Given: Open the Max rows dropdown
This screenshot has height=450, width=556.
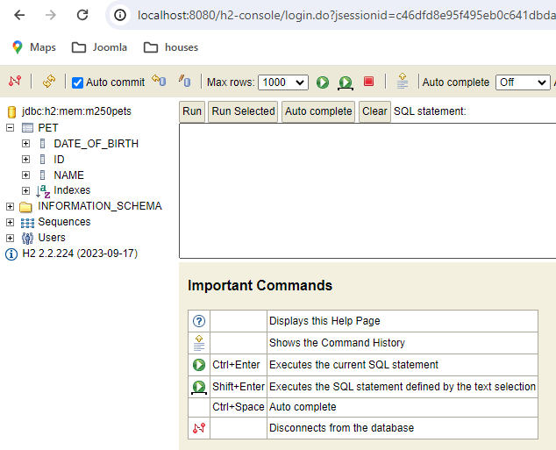Looking at the screenshot, I should pyautogui.click(x=283, y=82).
